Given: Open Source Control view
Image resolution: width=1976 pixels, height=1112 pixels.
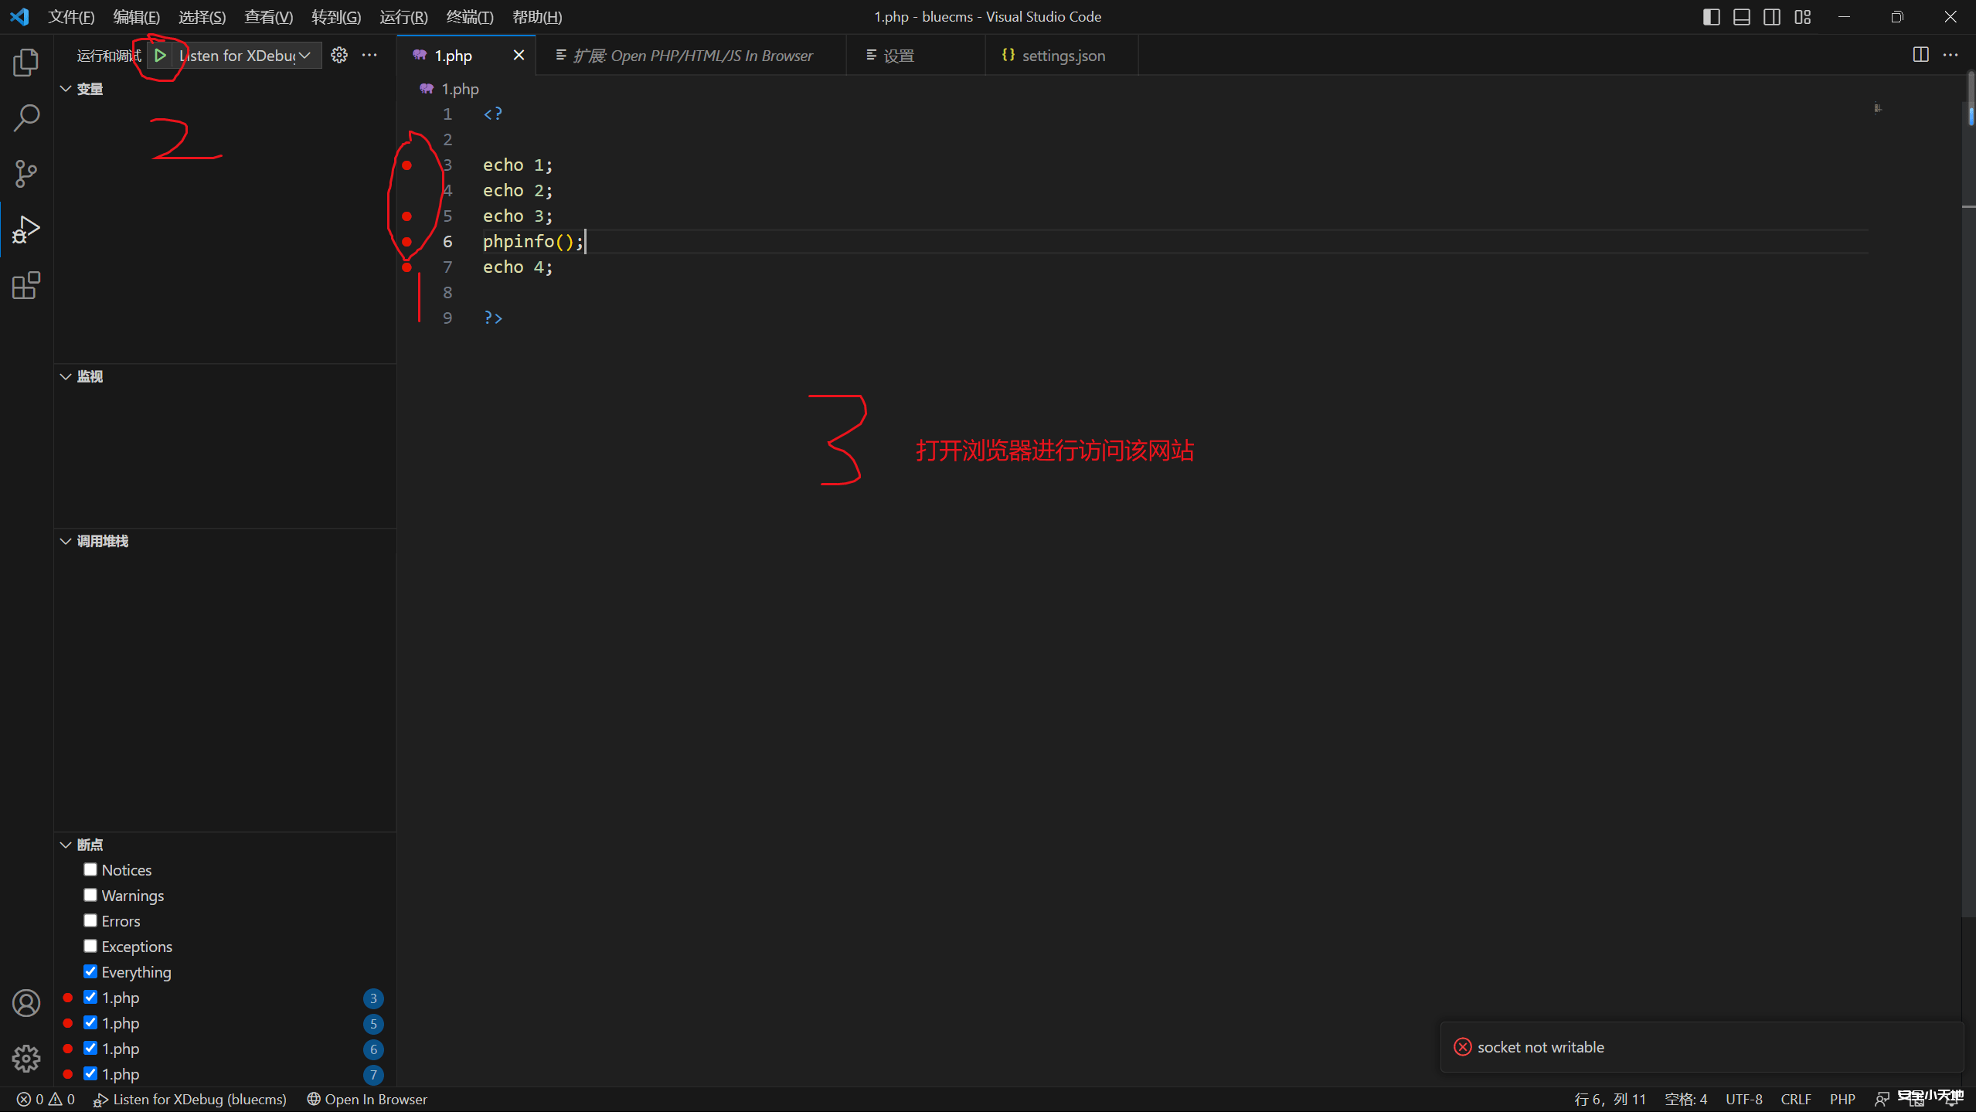Looking at the screenshot, I should coord(26,173).
